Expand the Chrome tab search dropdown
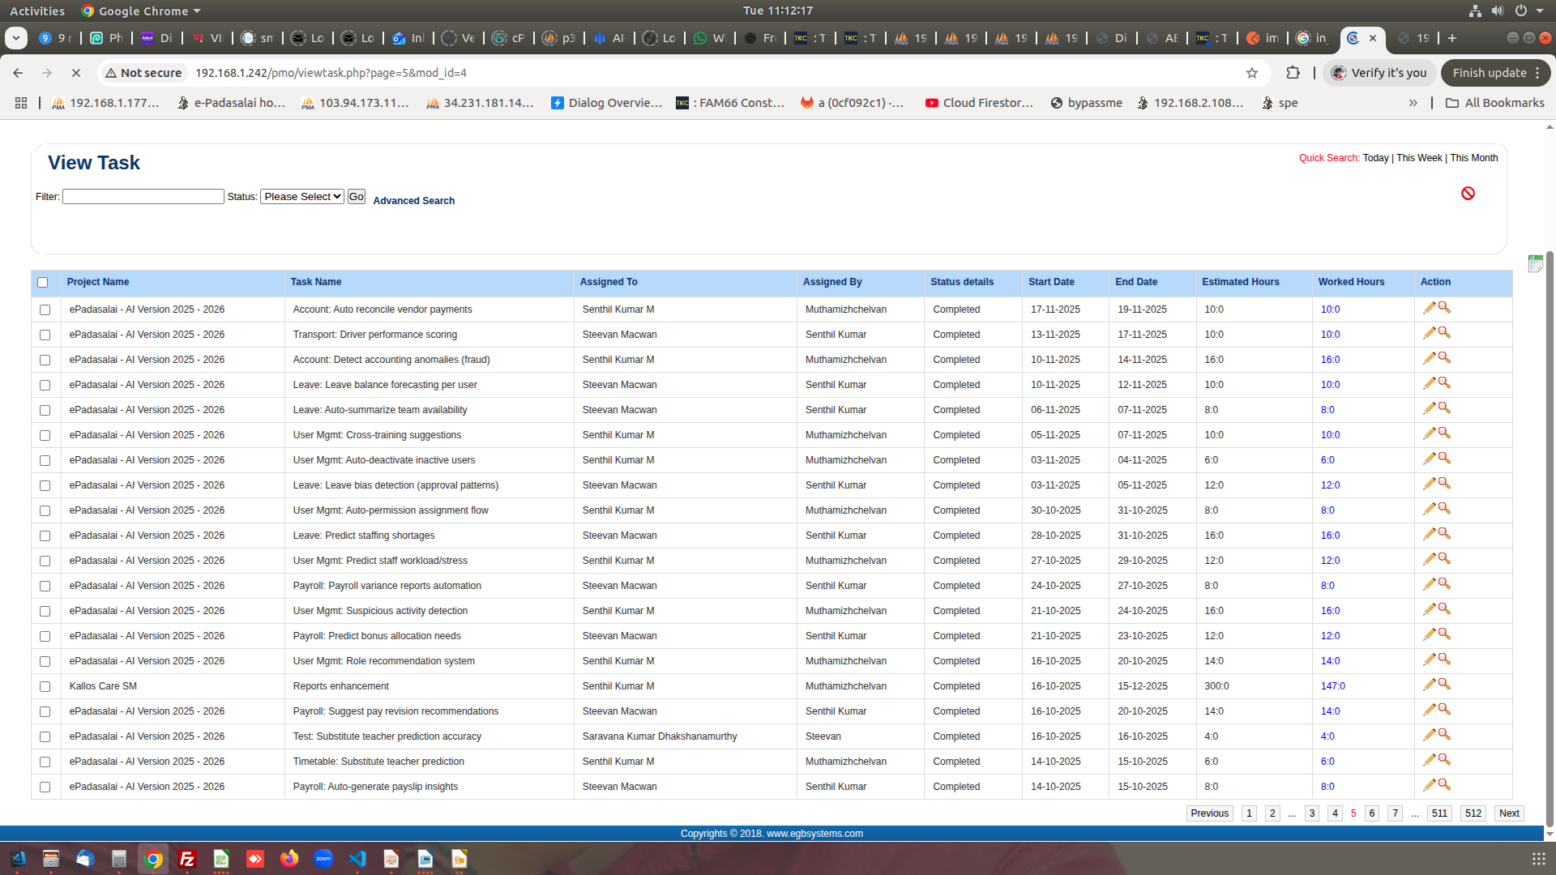 [16, 38]
